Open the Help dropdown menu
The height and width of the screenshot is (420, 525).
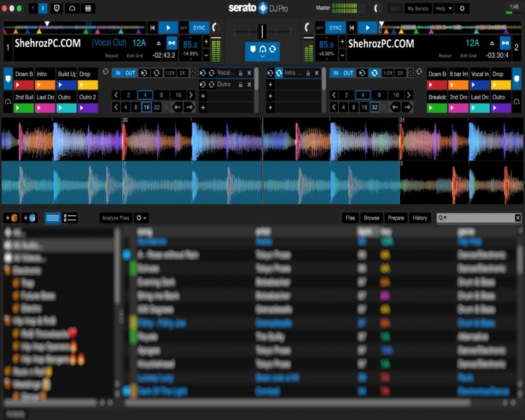pyautogui.click(x=444, y=9)
